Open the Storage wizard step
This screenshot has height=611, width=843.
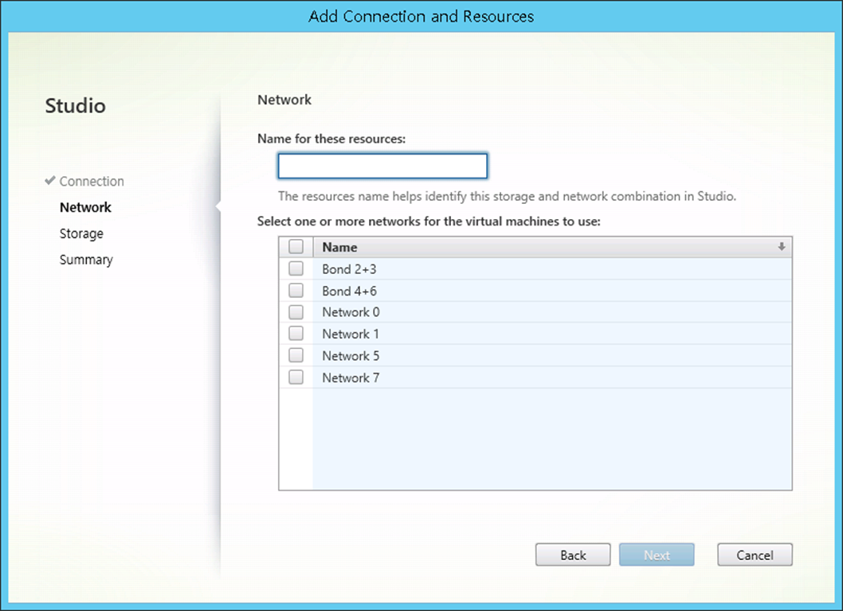click(x=81, y=233)
